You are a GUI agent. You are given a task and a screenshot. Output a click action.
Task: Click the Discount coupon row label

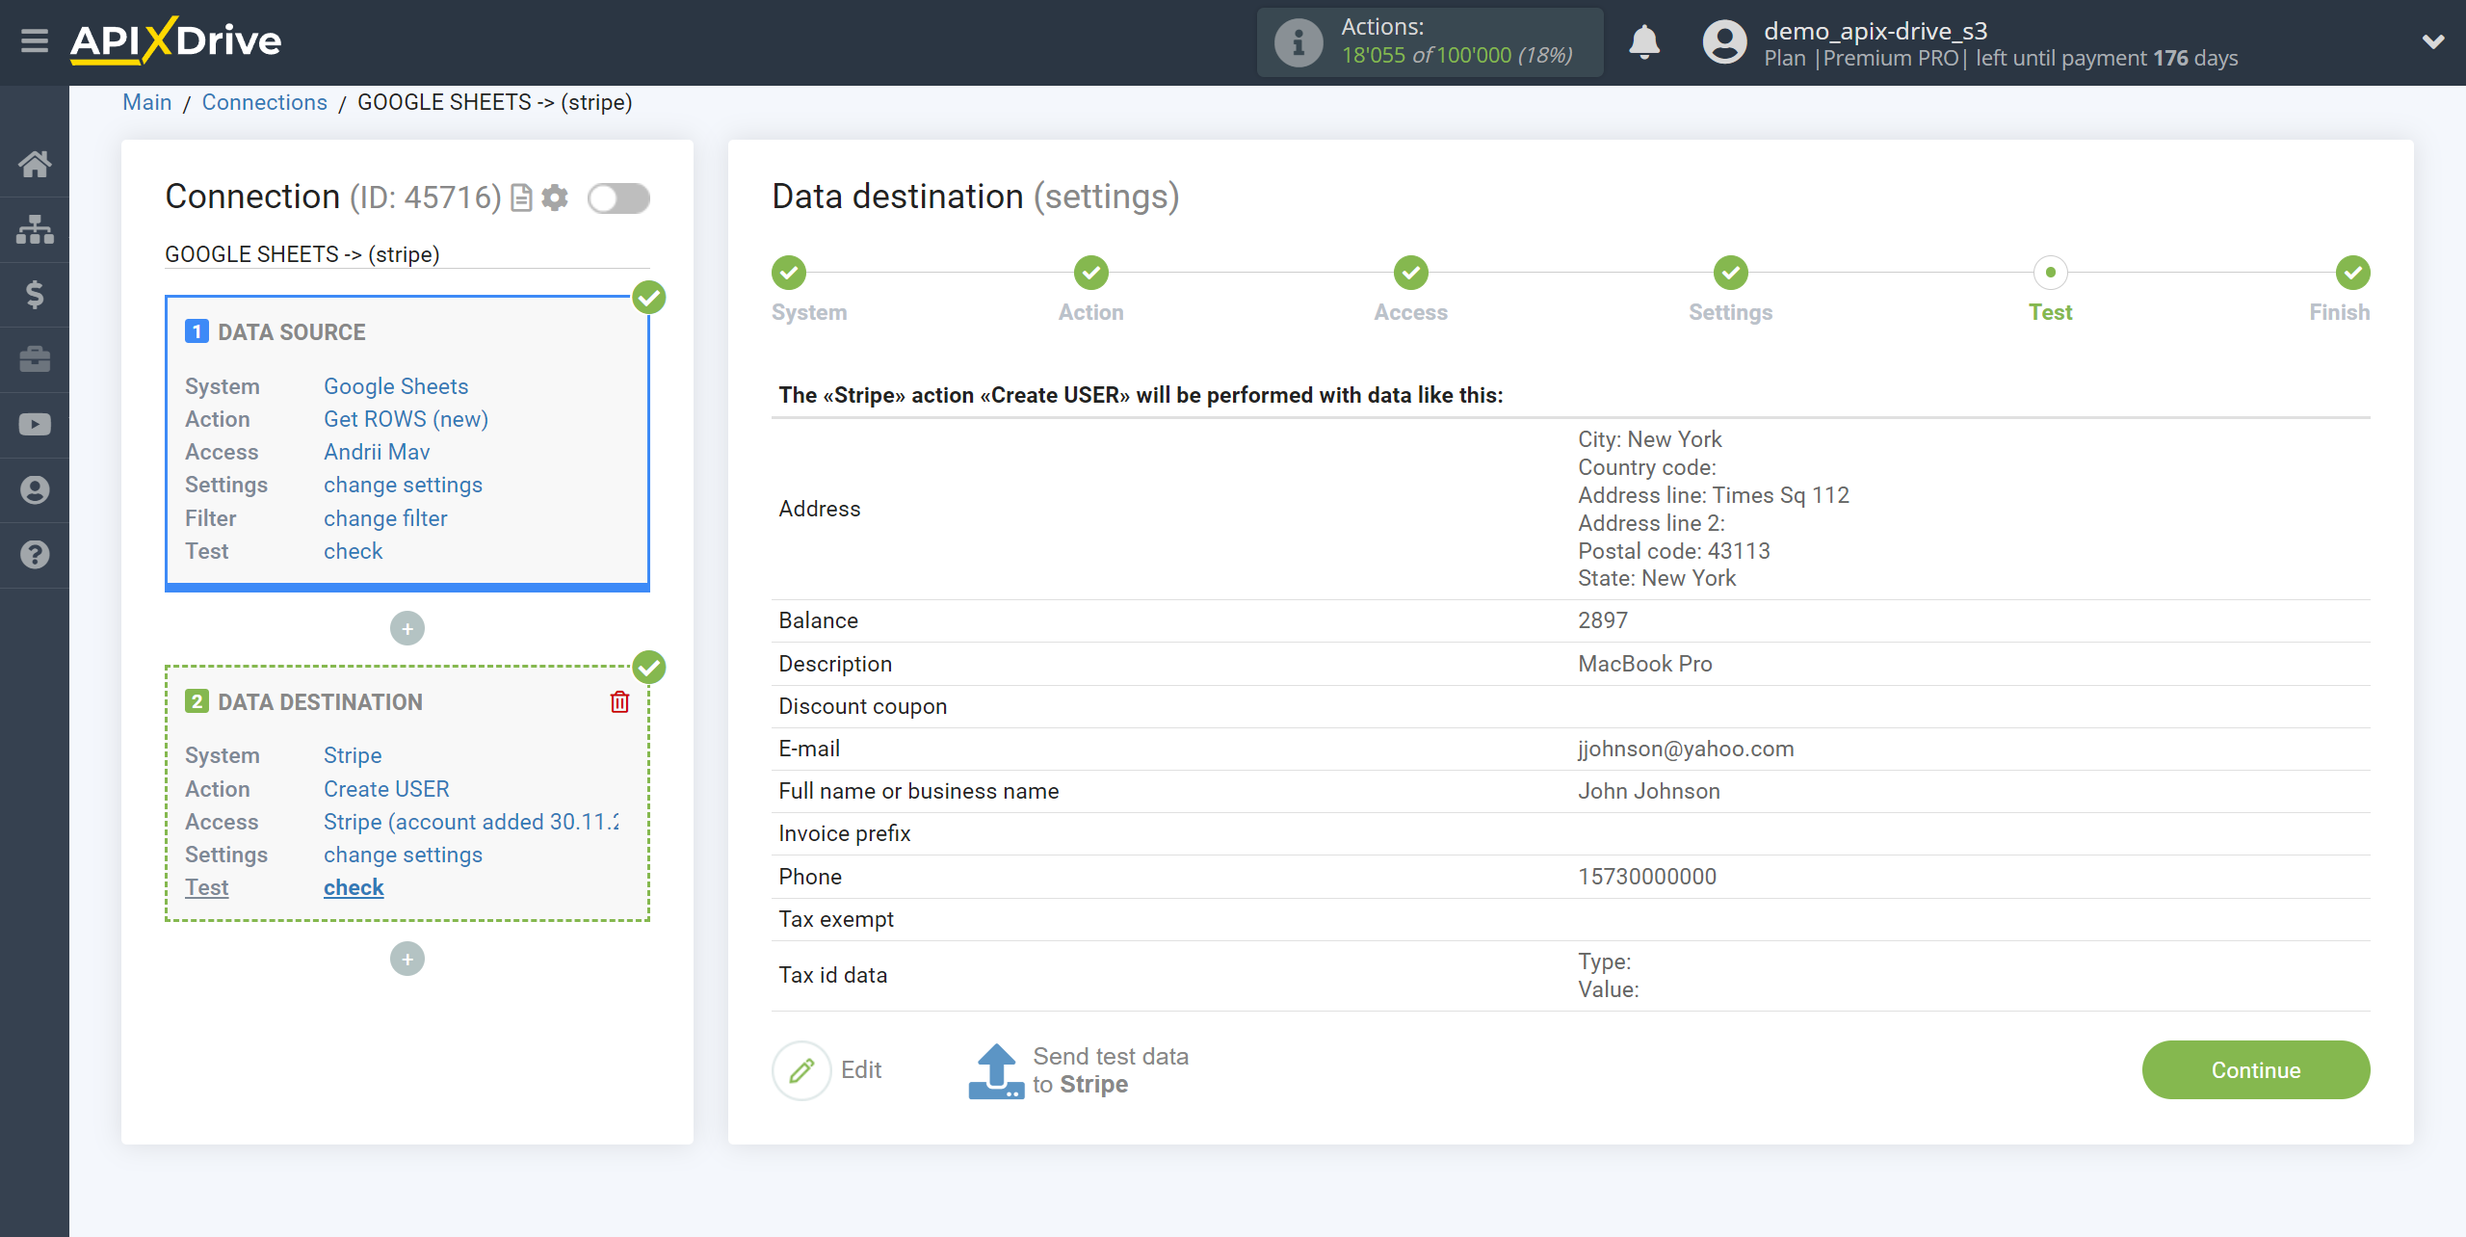coord(863,706)
